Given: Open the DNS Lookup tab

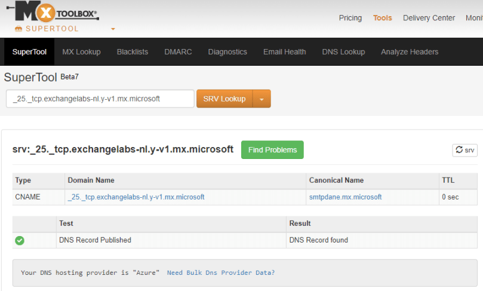Looking at the screenshot, I should (343, 52).
